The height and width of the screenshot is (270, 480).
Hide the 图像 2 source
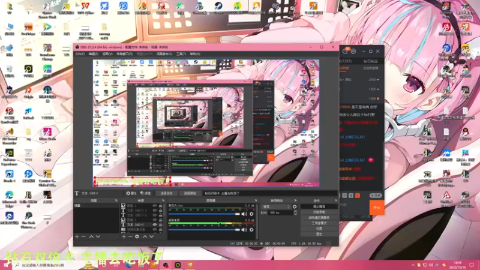155,220
